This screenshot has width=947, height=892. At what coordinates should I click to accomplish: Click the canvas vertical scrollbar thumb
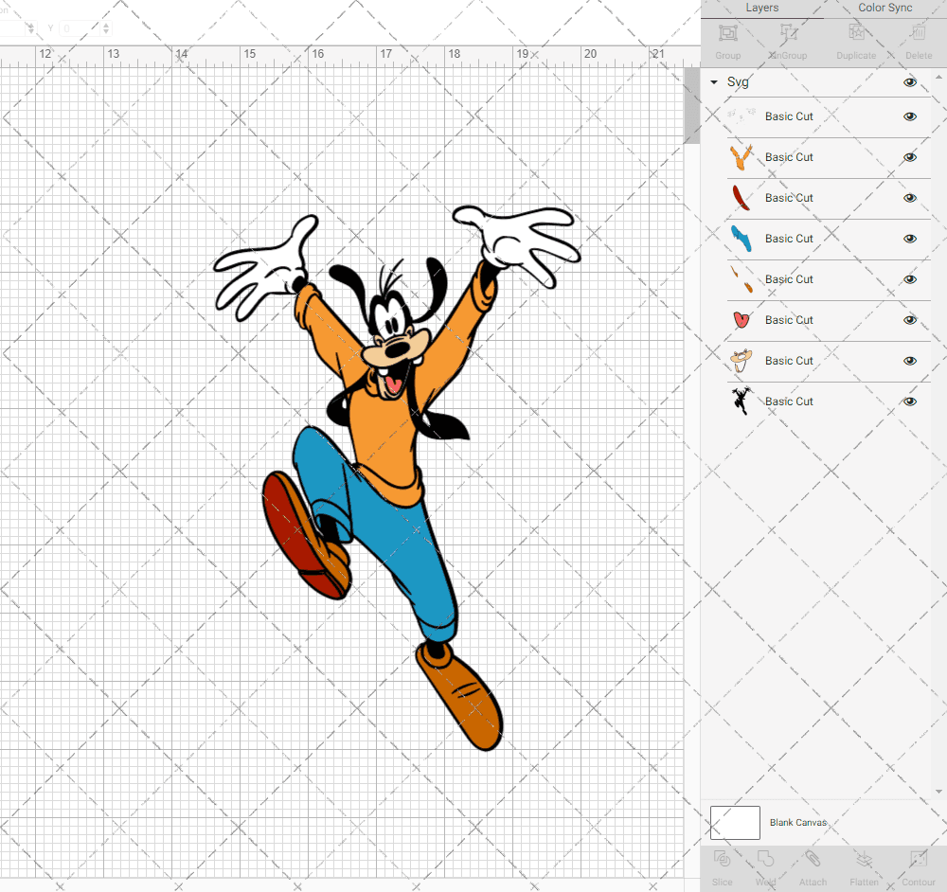coord(691,105)
